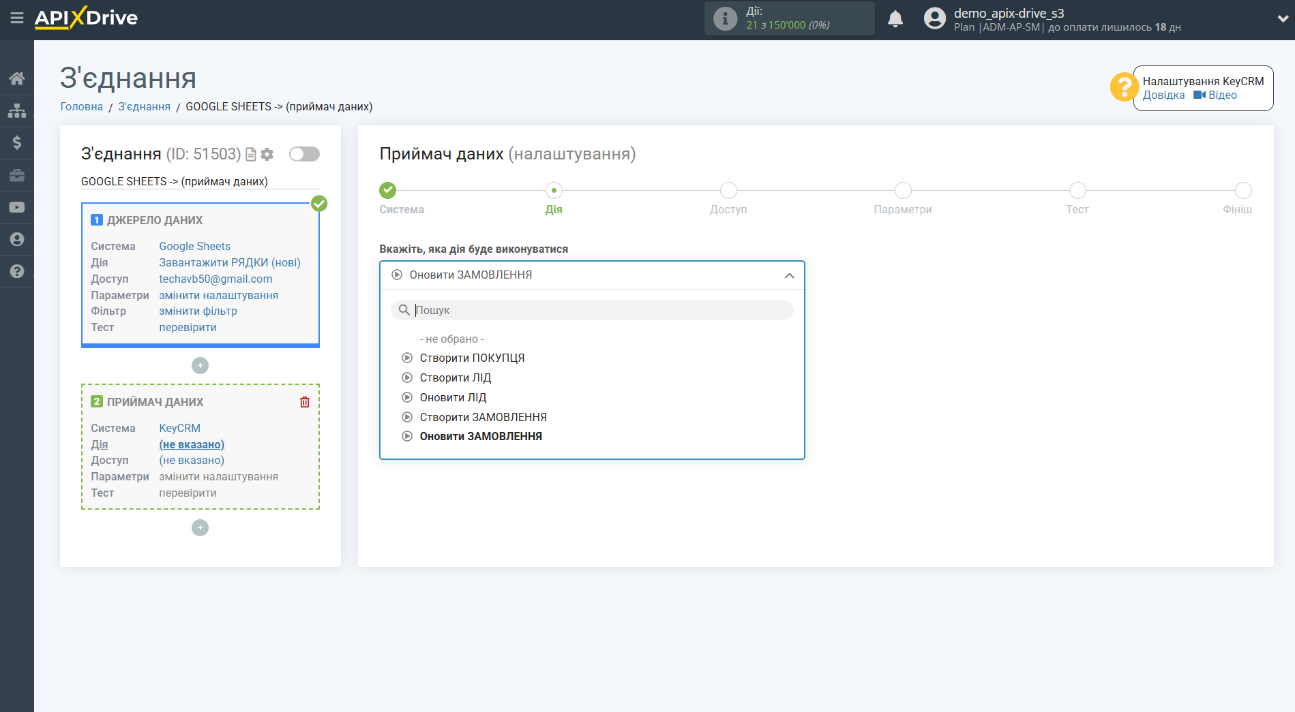
Task: Click the ДЖЕРЕЛО ДАНИХ block header
Action: 155,220
